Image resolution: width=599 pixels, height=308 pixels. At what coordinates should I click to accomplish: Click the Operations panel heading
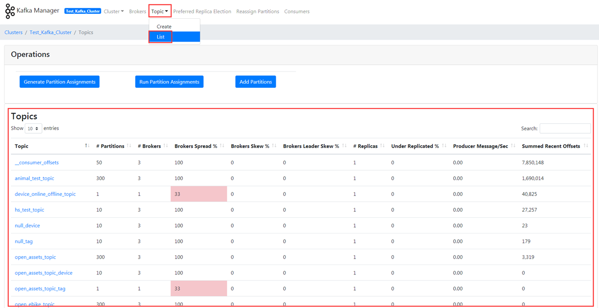click(x=30, y=54)
